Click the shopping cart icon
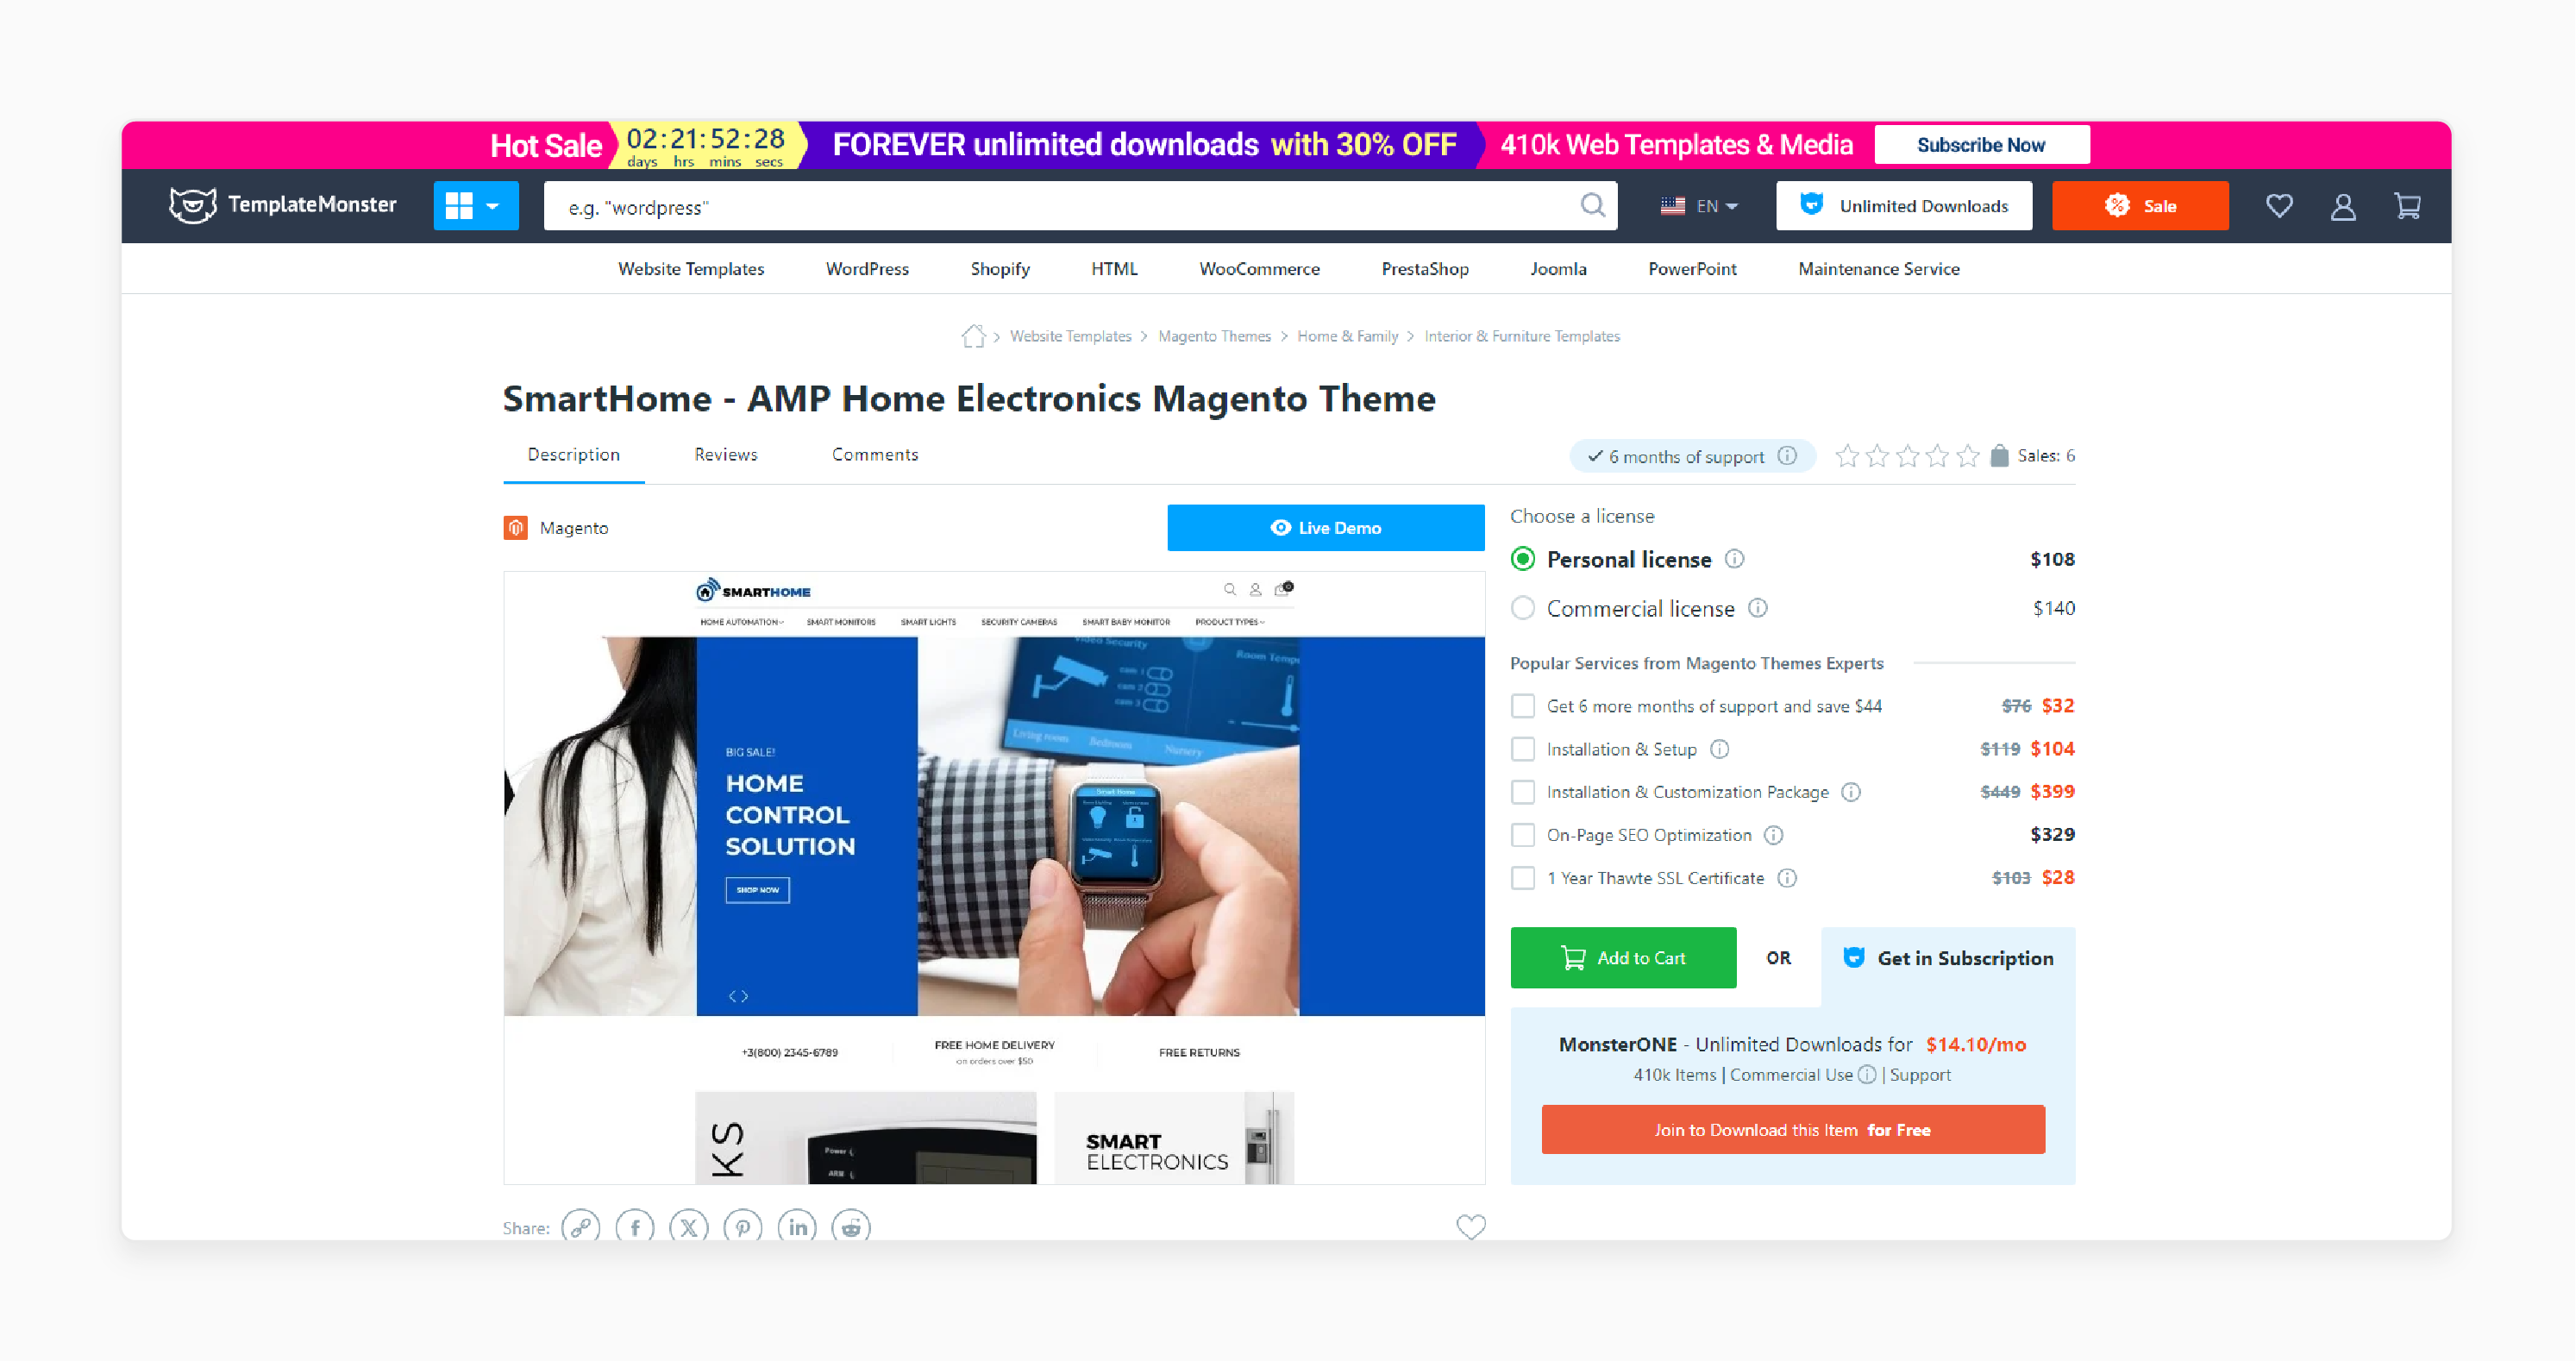This screenshot has height=1361, width=2576. pyautogui.click(x=2407, y=206)
